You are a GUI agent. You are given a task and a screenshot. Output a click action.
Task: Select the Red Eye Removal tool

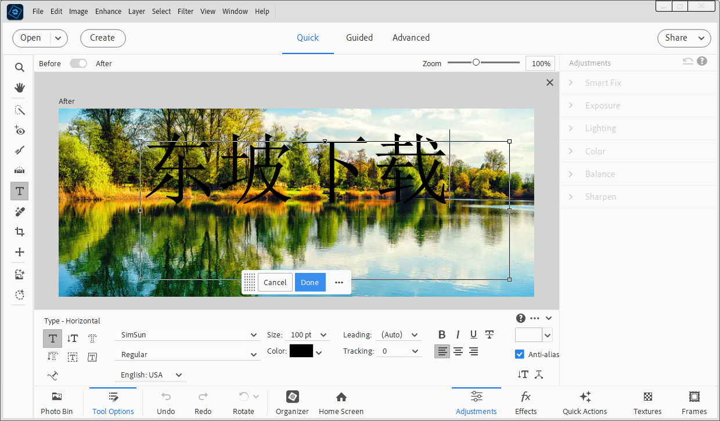tap(19, 131)
